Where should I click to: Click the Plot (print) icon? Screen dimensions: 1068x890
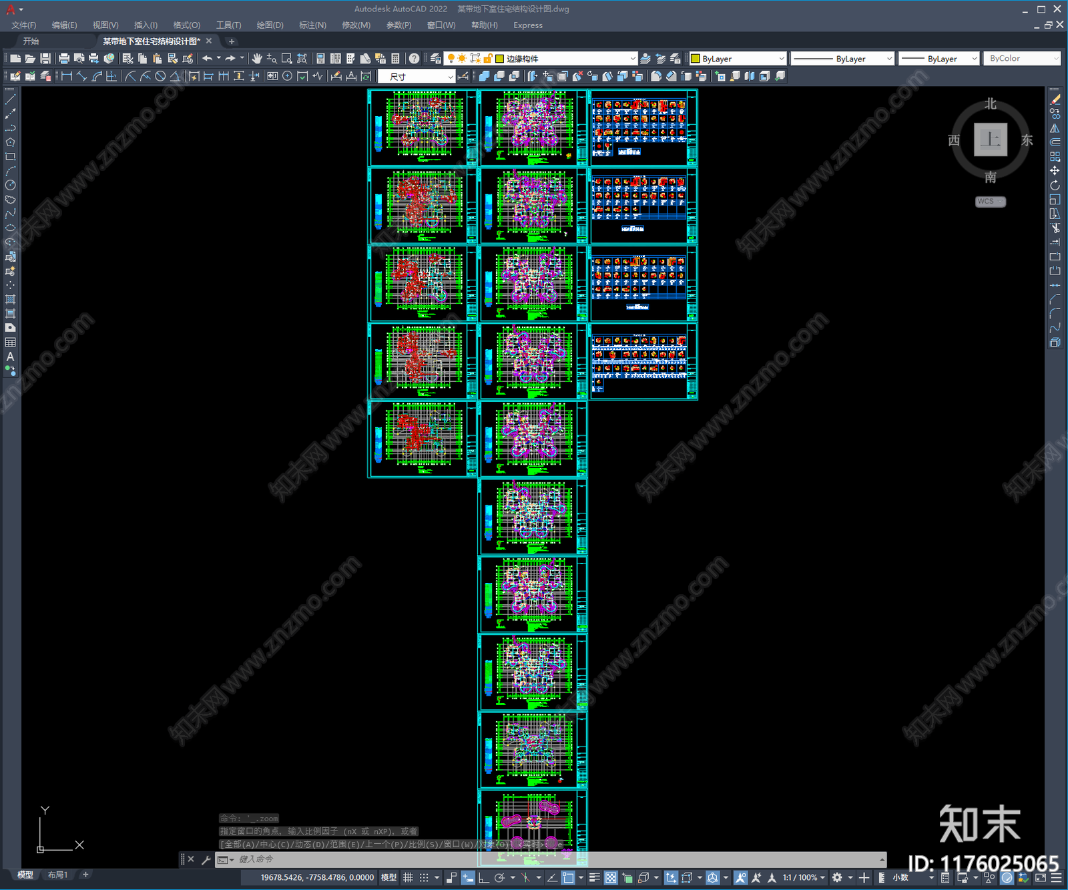(x=64, y=59)
